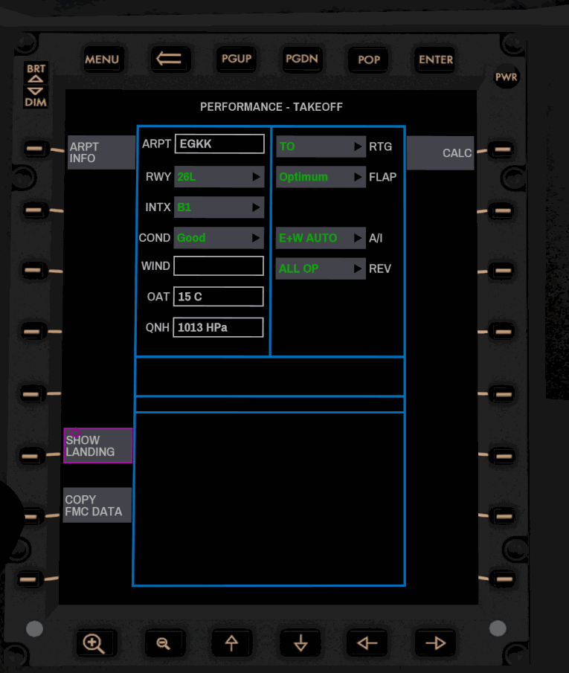This screenshot has width=569, height=673.
Task: Open the RTG dropdown showing TO
Action: coord(321,146)
